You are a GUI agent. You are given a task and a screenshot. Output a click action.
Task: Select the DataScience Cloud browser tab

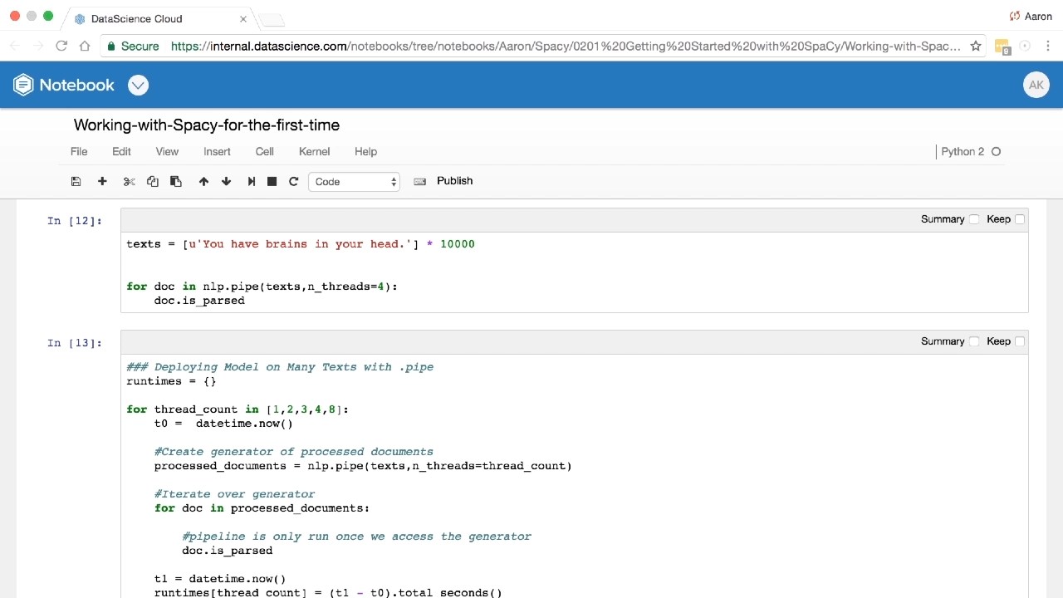point(158,18)
